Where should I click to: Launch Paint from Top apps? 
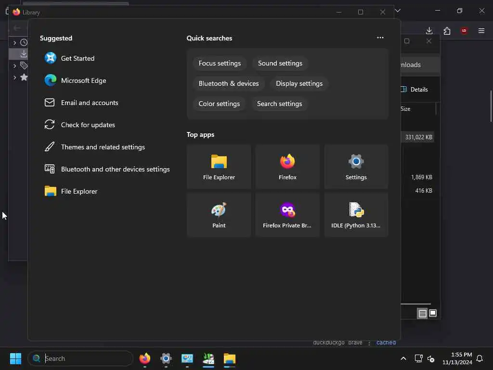coord(219,215)
